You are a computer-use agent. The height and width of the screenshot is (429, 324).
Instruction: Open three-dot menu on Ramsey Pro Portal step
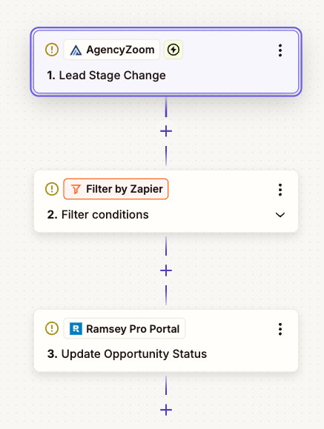[x=280, y=329]
